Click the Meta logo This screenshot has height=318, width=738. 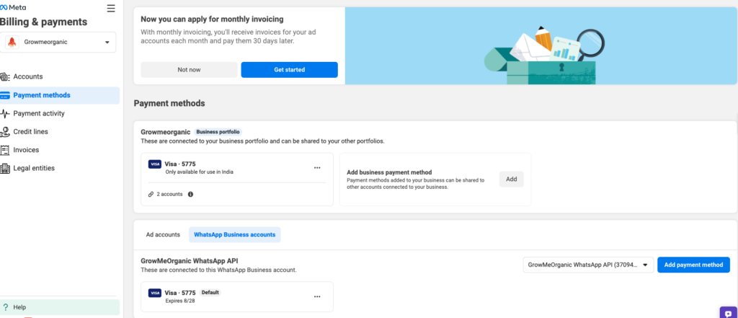tap(13, 7)
